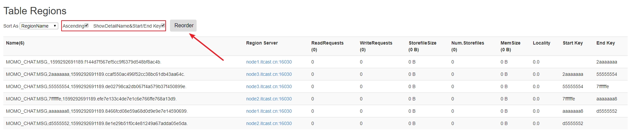Toggle the Ascending checkbox
The image size is (631, 132).
click(x=86, y=25)
